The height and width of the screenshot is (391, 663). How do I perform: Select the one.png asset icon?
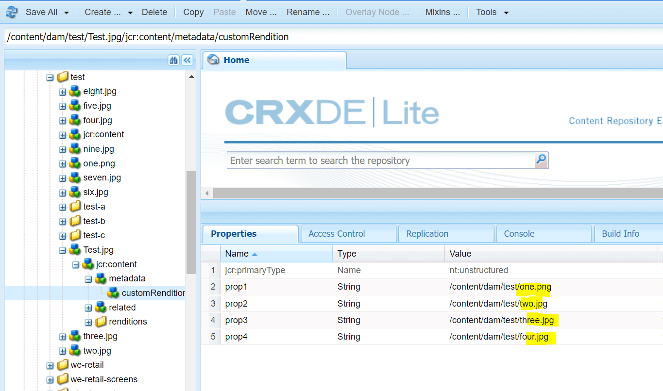click(74, 163)
